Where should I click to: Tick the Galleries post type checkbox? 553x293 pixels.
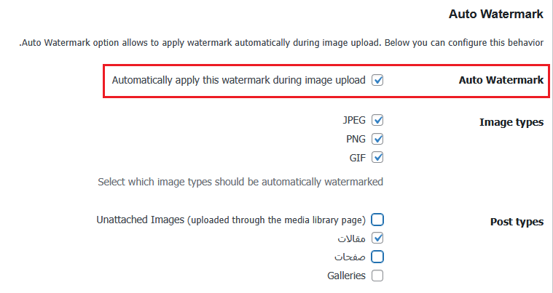(377, 276)
